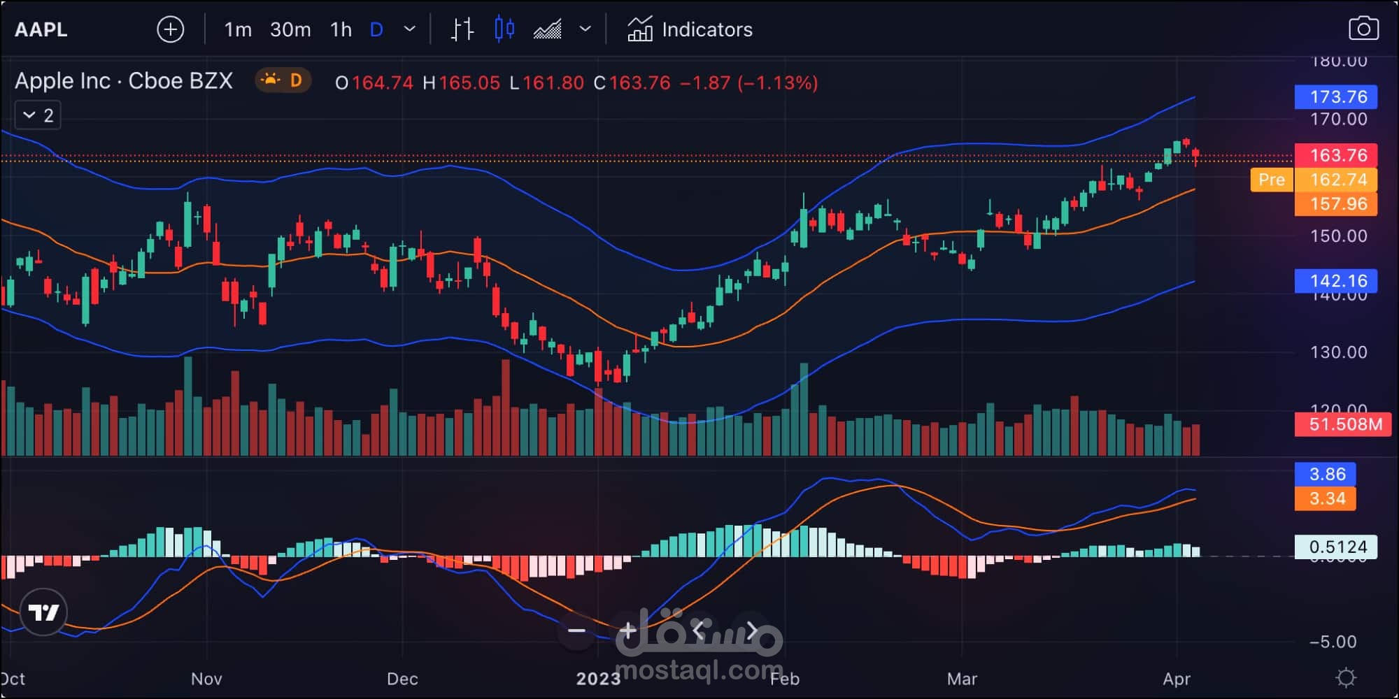
Task: Click the TradingView logo button
Action: 43,612
